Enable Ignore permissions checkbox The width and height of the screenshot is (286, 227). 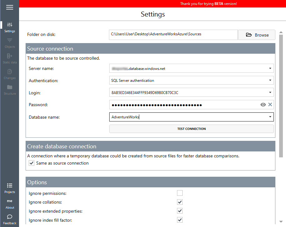point(180,193)
